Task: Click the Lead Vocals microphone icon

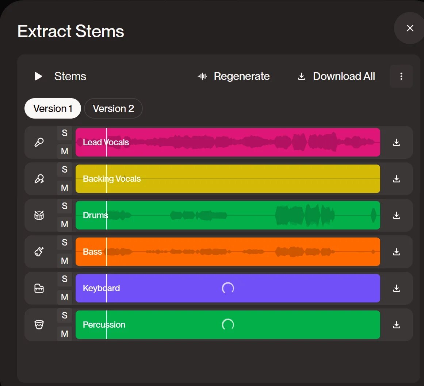Action: [x=39, y=142]
